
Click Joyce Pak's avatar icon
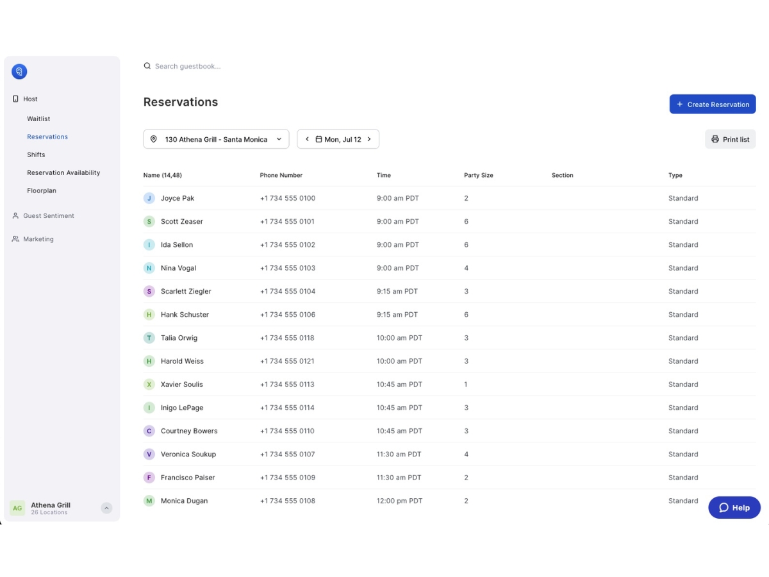(149, 198)
